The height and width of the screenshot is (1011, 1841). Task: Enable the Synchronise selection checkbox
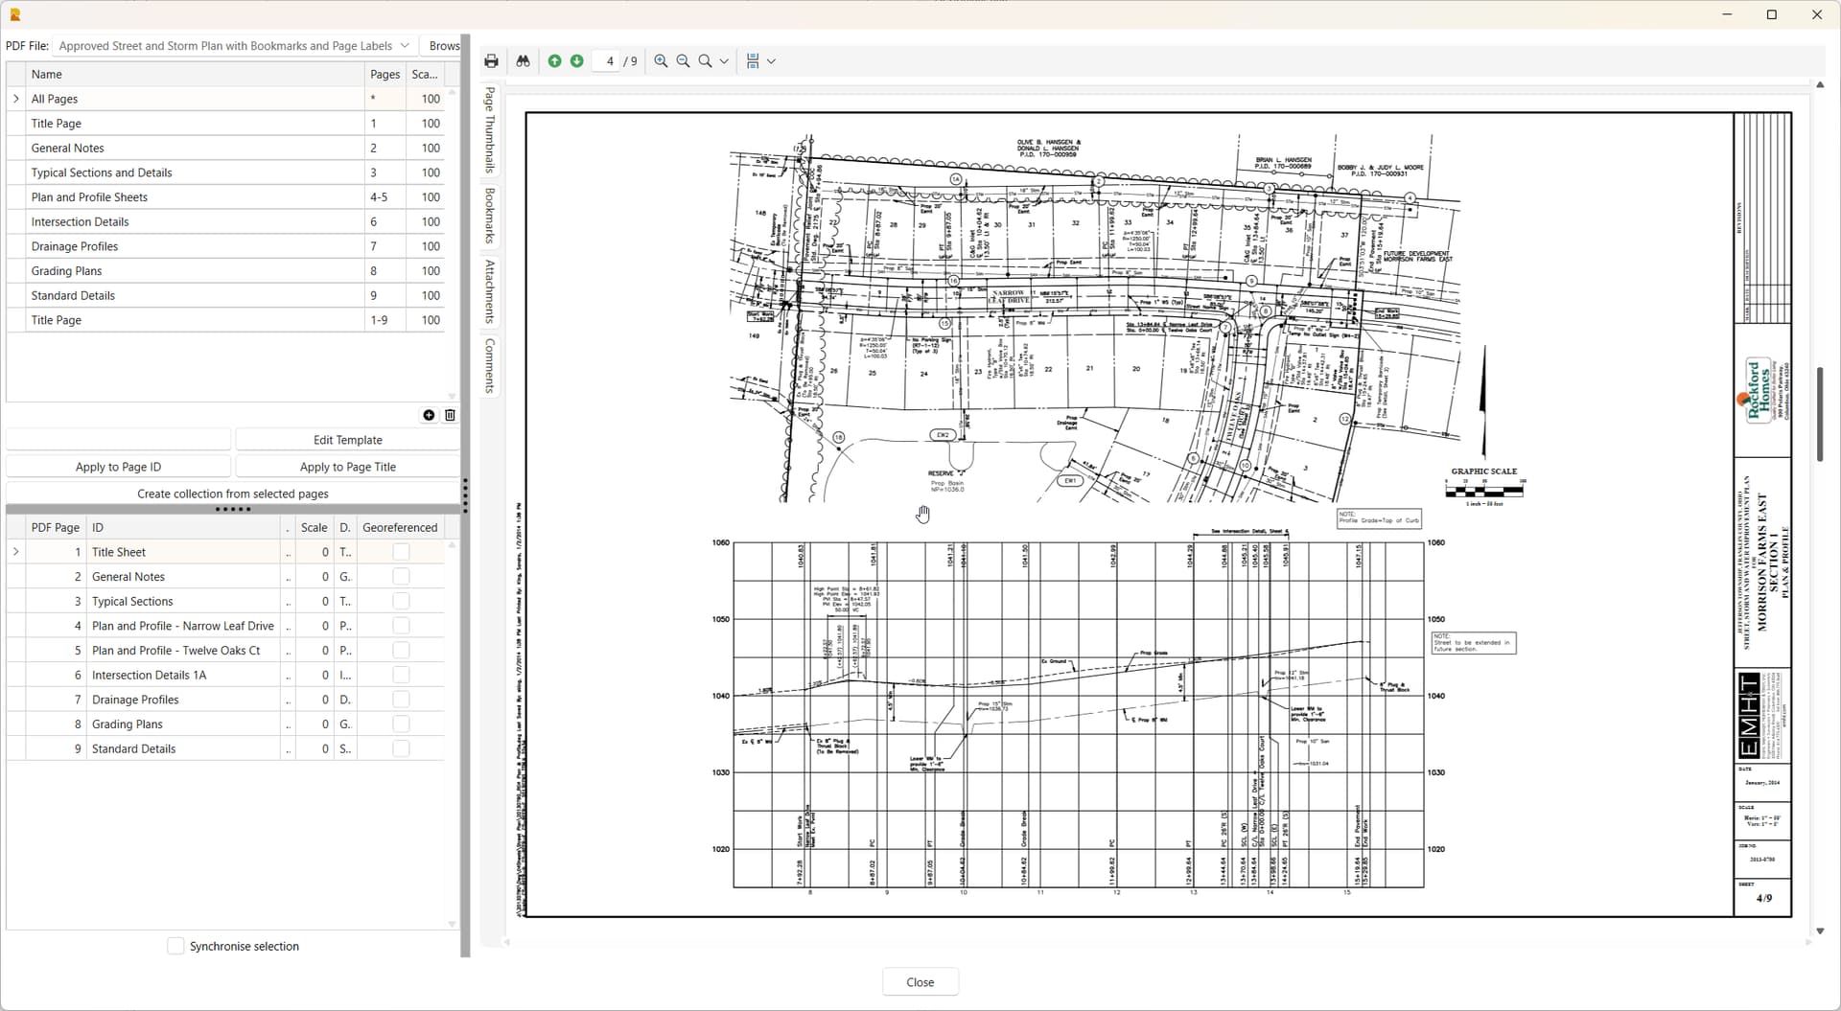[175, 946]
